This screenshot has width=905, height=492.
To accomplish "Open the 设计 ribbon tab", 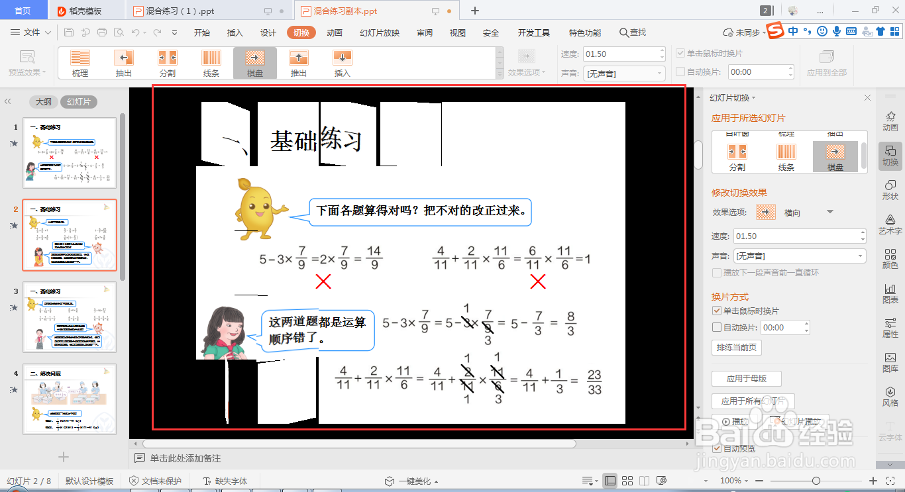I will coord(268,33).
